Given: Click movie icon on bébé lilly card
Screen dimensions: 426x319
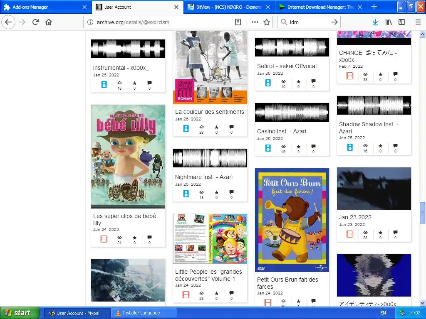Looking at the screenshot, I should [x=104, y=239].
